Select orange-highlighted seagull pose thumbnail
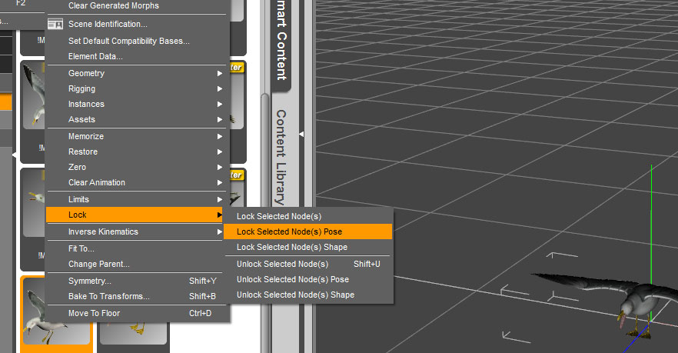The image size is (678, 353). 56,314
